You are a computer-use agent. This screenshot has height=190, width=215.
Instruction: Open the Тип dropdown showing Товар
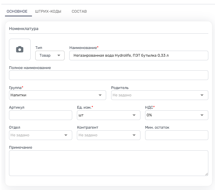(50, 56)
